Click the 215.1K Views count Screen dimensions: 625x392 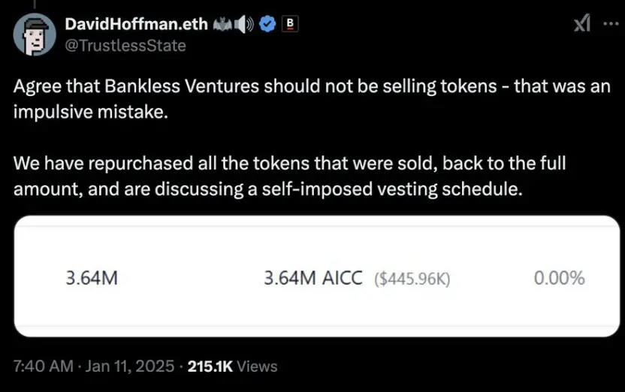point(232,367)
